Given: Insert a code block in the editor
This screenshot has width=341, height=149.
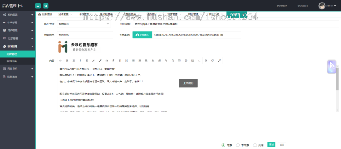Looking at the screenshot, I should [x=199, y=61].
